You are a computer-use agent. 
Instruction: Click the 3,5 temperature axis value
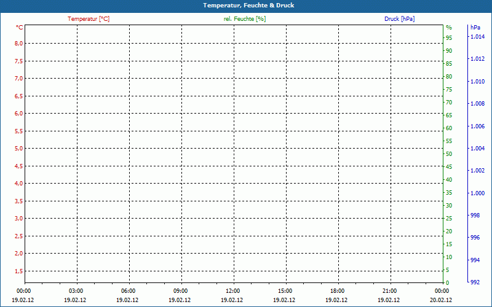19,201
